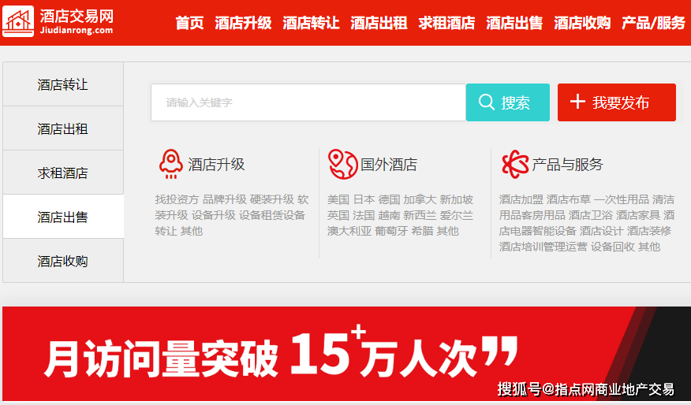Click the 月访问量突破 15万人次 banner
691x405 pixels.
(316, 355)
